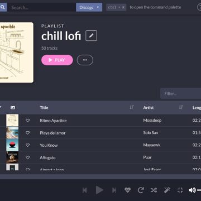Skip to previous track
This screenshot has width=201, height=201.
point(85,190)
